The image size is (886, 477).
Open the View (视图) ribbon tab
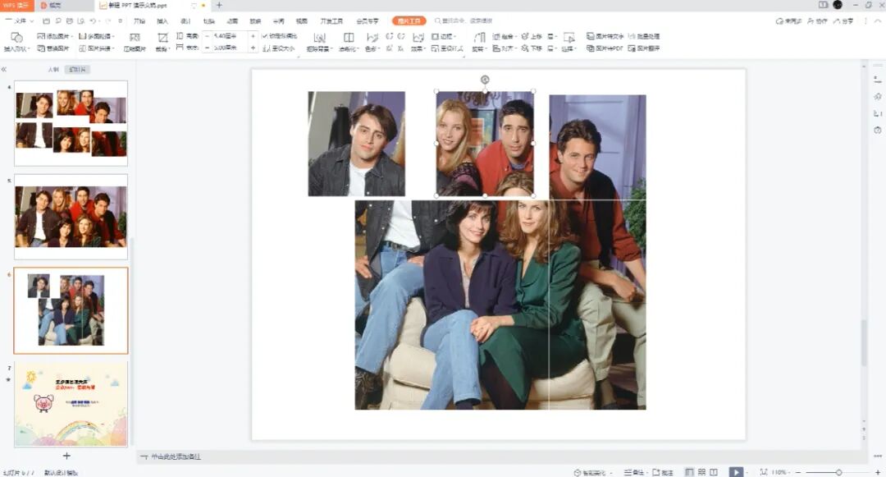pyautogui.click(x=302, y=21)
